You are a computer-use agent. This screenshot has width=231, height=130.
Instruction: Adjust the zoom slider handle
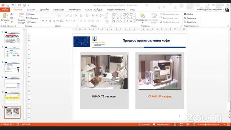(206, 125)
